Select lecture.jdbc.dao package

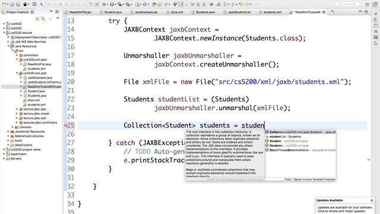pyautogui.click(x=34, y=109)
